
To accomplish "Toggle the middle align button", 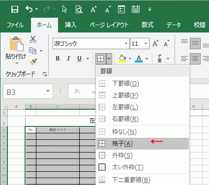I will coord(195,43).
